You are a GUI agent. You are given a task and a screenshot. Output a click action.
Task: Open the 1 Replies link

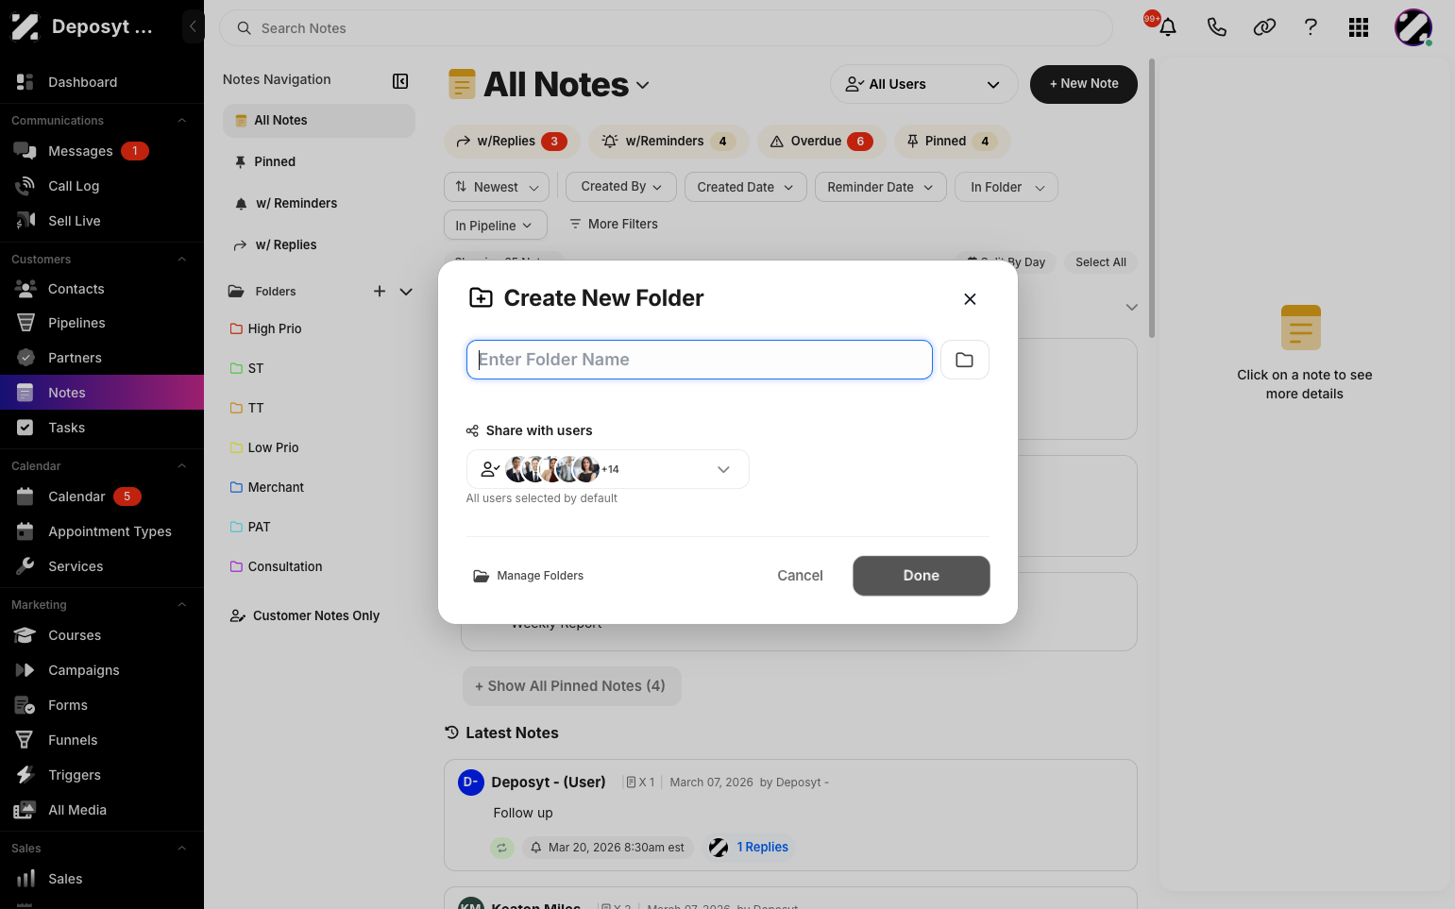[x=762, y=848]
